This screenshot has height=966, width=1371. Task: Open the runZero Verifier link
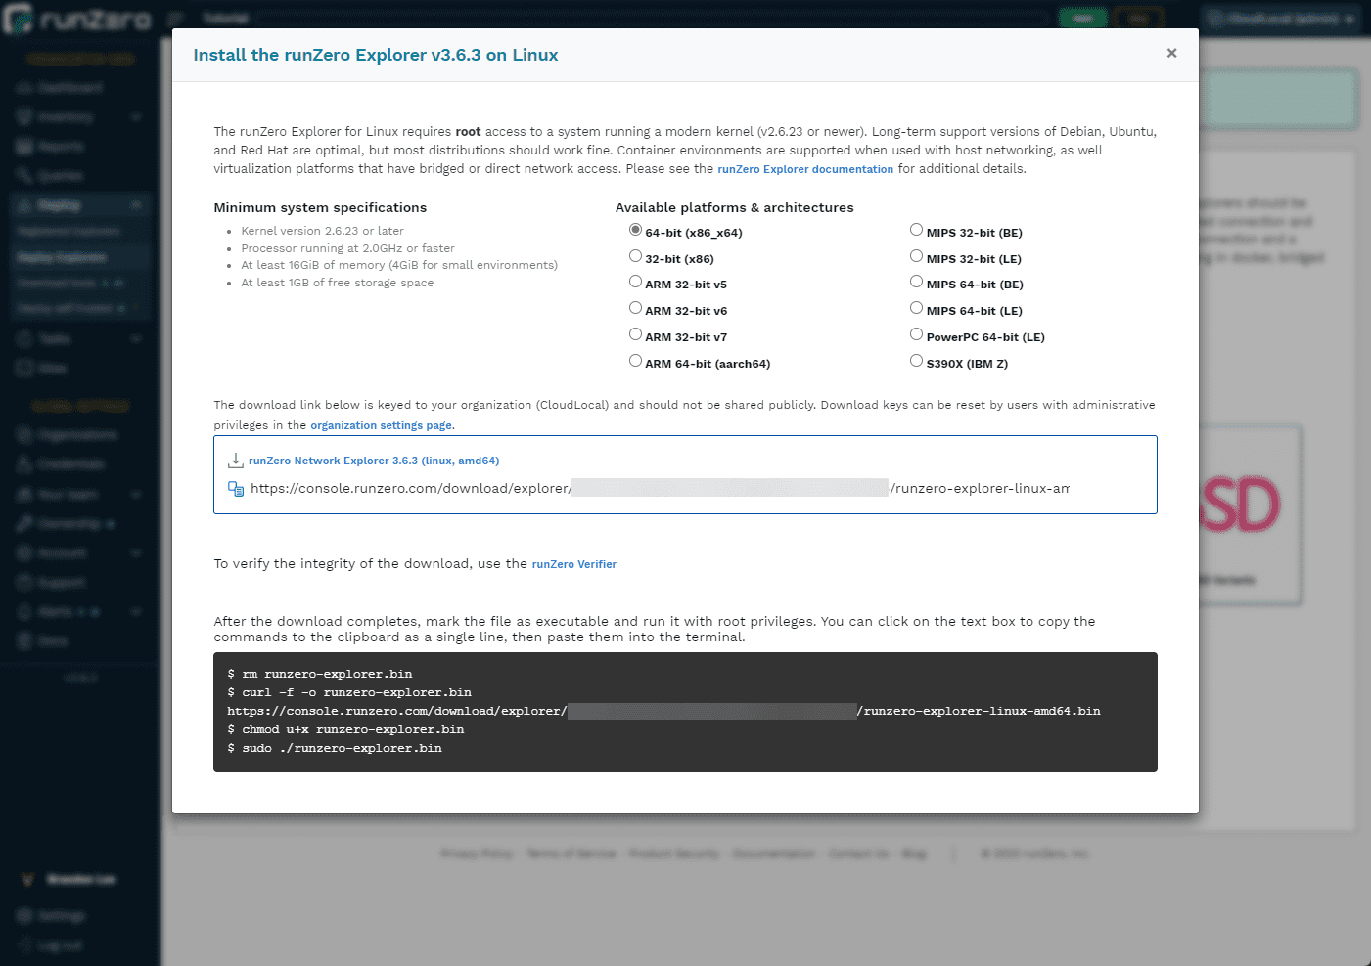pos(574,564)
